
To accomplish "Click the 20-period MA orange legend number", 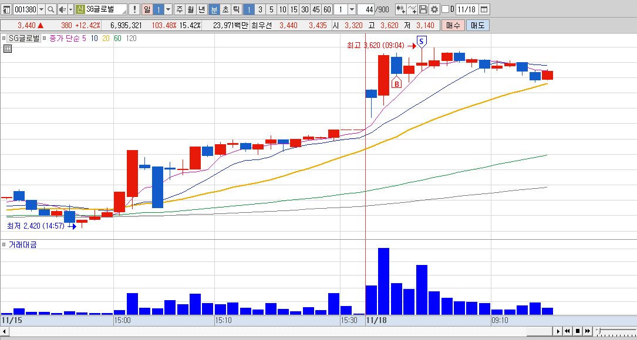I will 106,39.
